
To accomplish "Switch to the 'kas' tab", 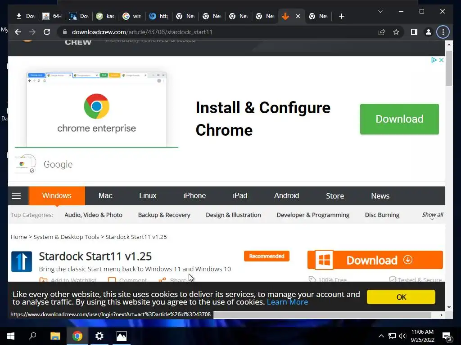I will point(105,16).
